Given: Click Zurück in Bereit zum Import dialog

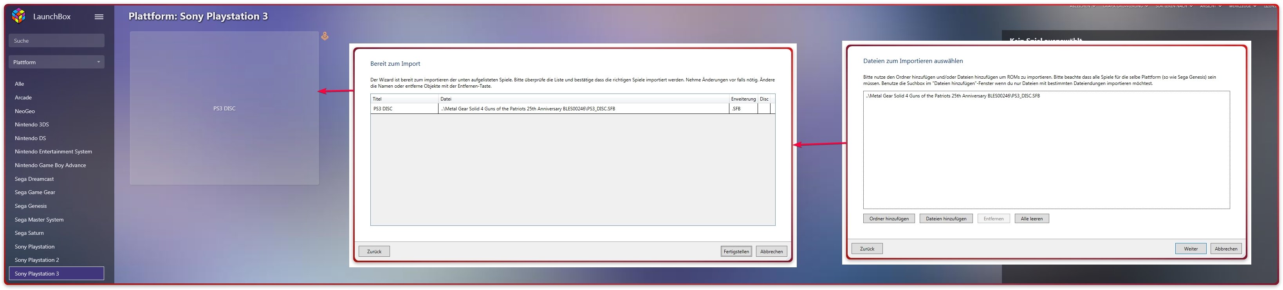Looking at the screenshot, I should click(374, 252).
